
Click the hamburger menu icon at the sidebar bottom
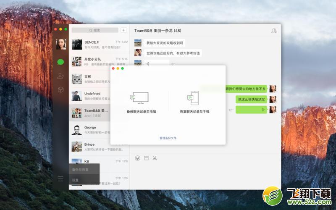[60, 179]
